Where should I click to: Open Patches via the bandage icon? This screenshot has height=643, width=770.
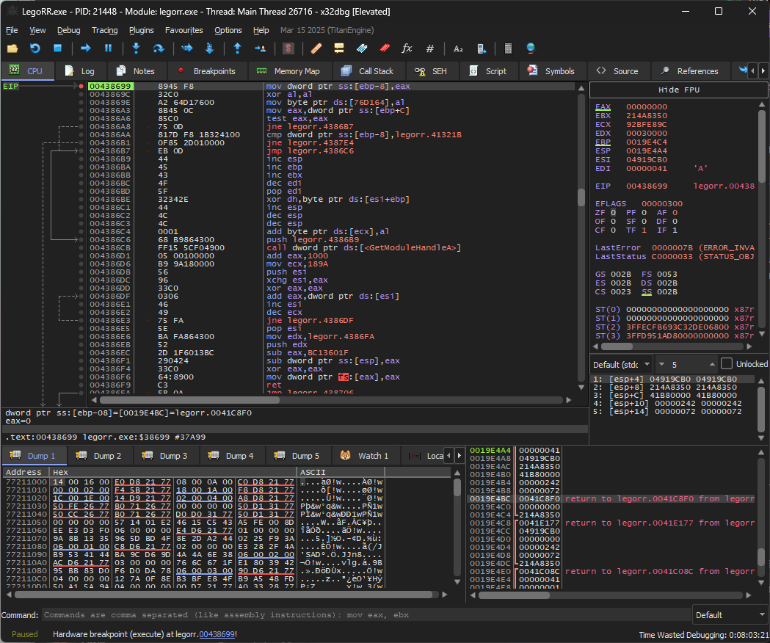click(x=316, y=48)
